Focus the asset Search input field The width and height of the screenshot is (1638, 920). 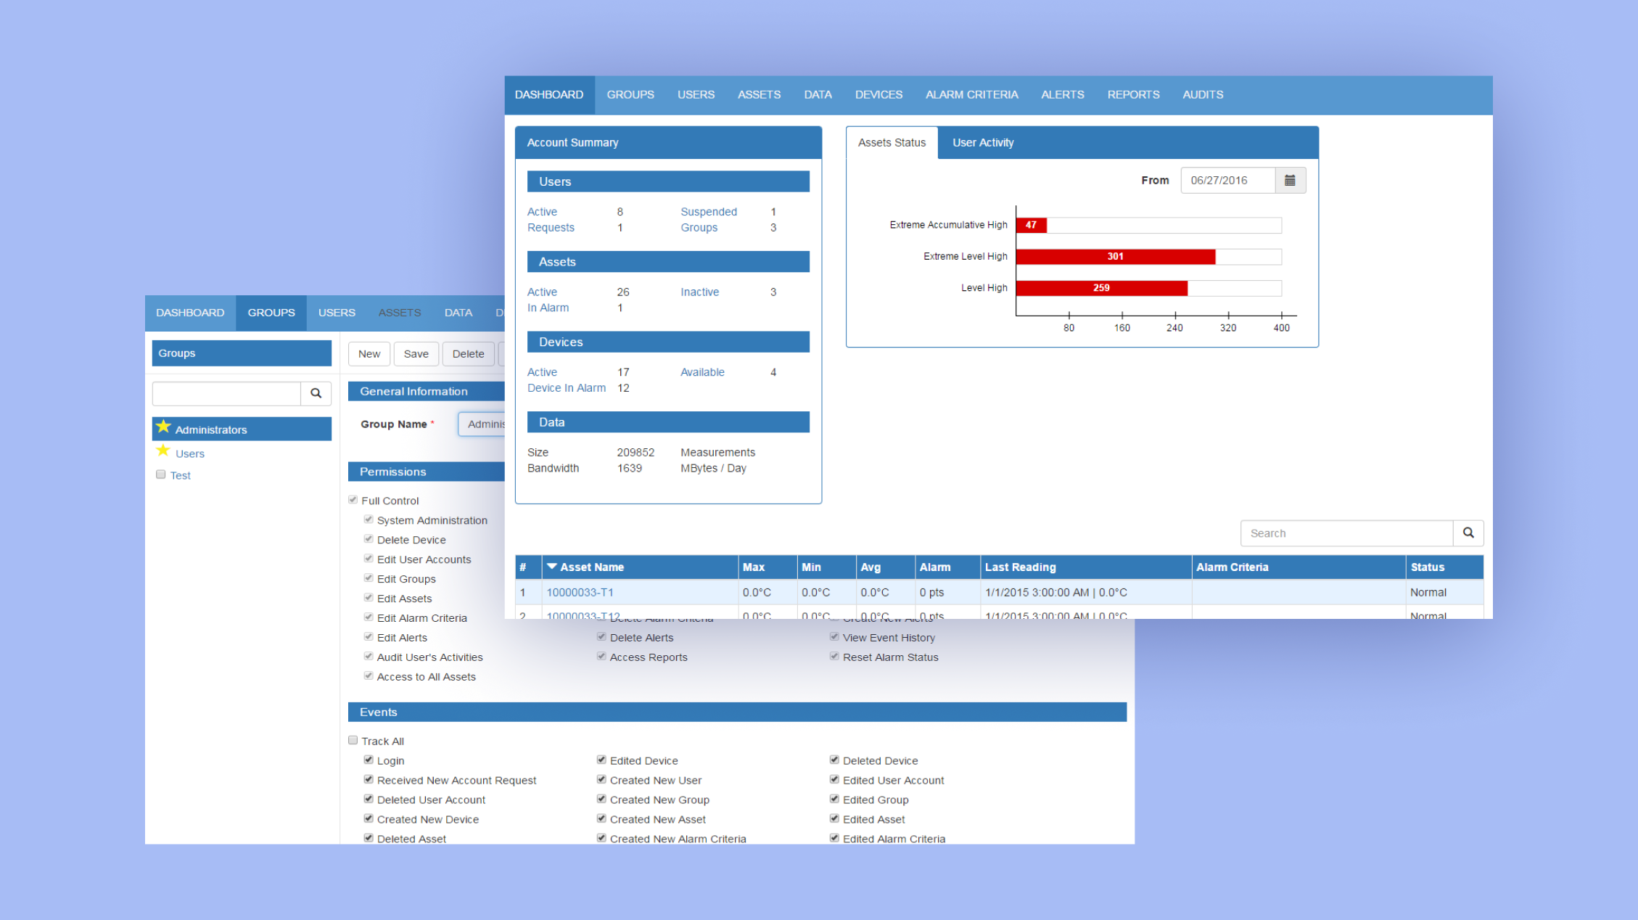coord(1346,533)
